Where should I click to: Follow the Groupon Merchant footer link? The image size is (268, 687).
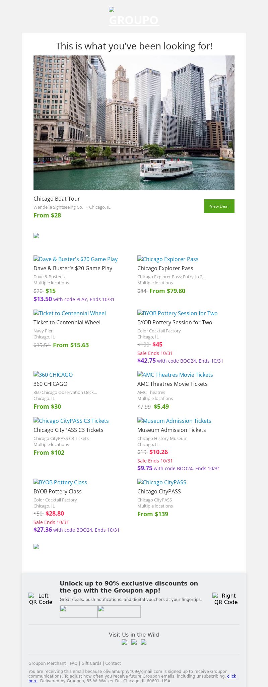(47, 663)
